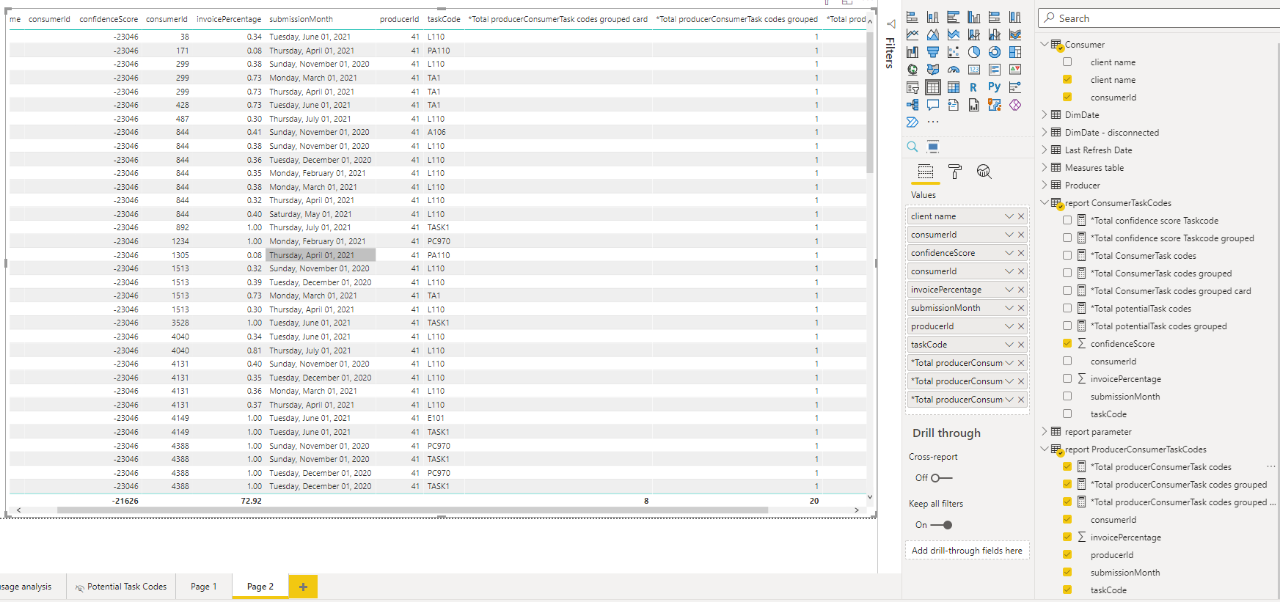Click the Search fields input box
The width and height of the screenshot is (1280, 602).
tap(1160, 18)
